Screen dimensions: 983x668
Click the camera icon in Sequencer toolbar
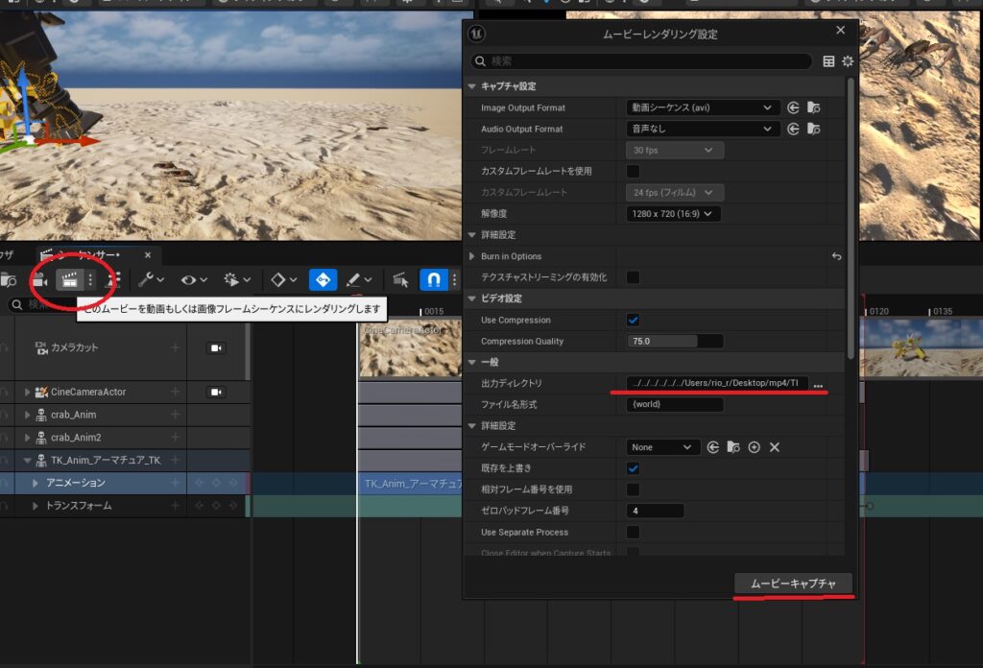39,280
